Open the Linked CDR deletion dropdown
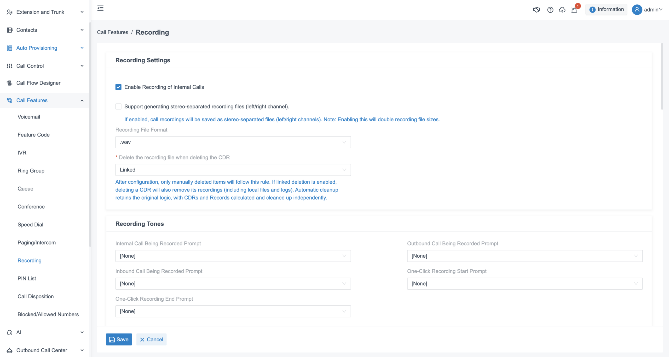The image size is (669, 357). pos(233,170)
